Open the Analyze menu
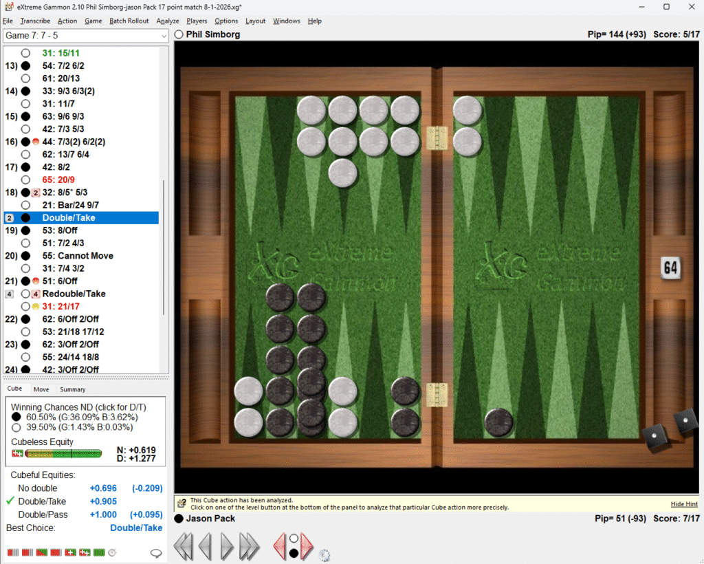Image resolution: width=704 pixels, height=564 pixels. 168,21
